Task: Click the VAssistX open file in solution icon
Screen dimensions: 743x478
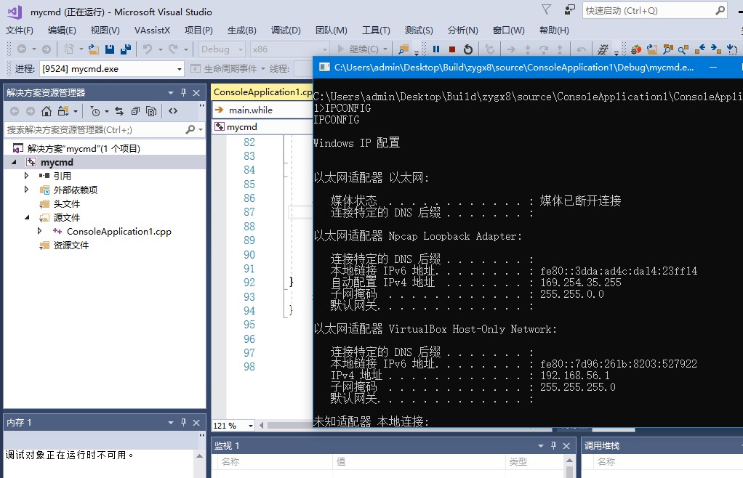Action: (652, 49)
